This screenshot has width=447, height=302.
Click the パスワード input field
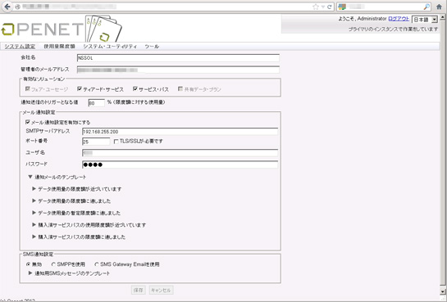180,165
